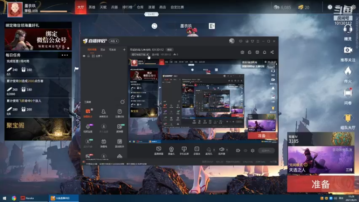The height and width of the screenshot is (202, 359).
Task: Click the 修改 button beside room title
Action: point(170,49)
